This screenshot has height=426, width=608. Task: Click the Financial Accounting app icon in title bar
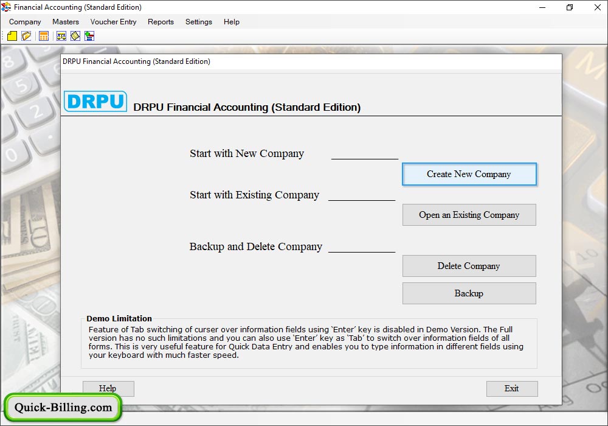[6, 7]
